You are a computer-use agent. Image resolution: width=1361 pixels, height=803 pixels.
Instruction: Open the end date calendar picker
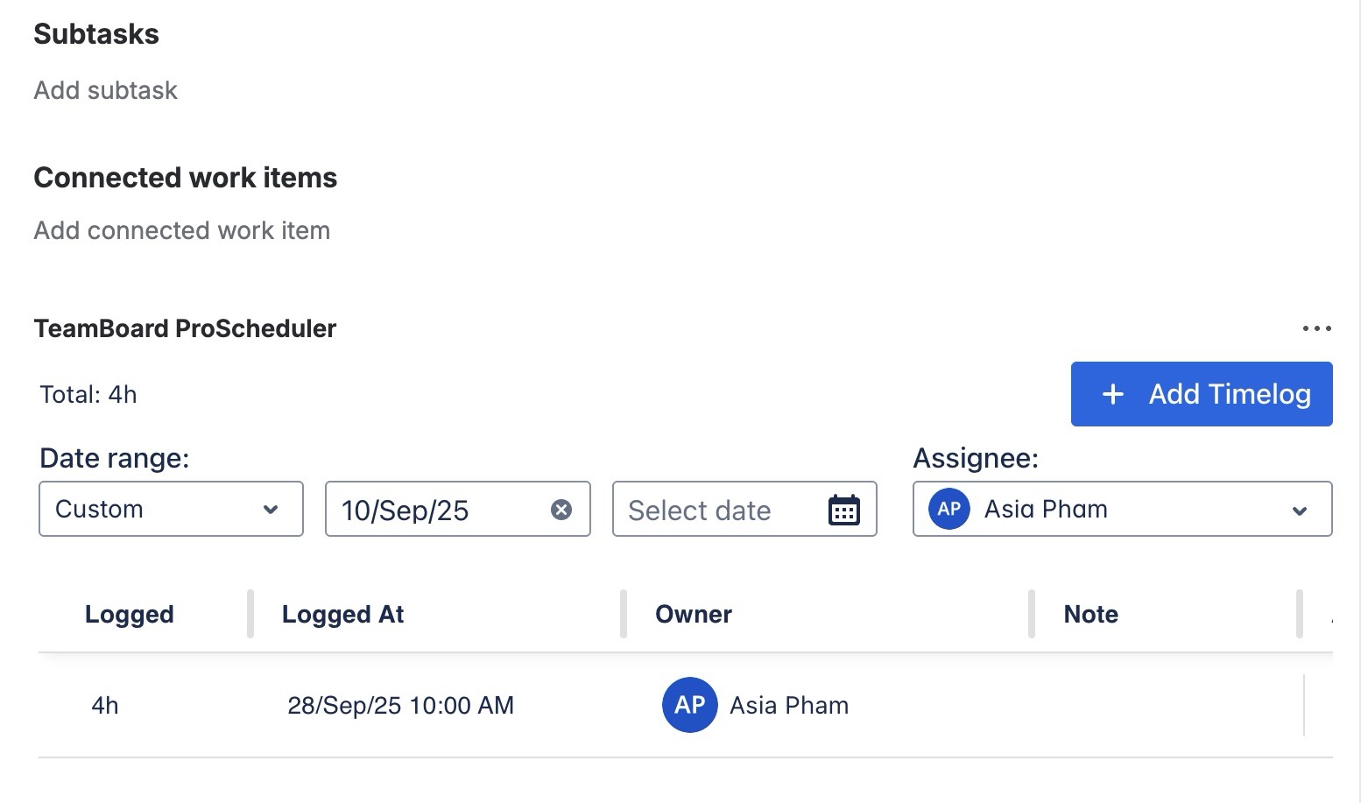point(843,510)
